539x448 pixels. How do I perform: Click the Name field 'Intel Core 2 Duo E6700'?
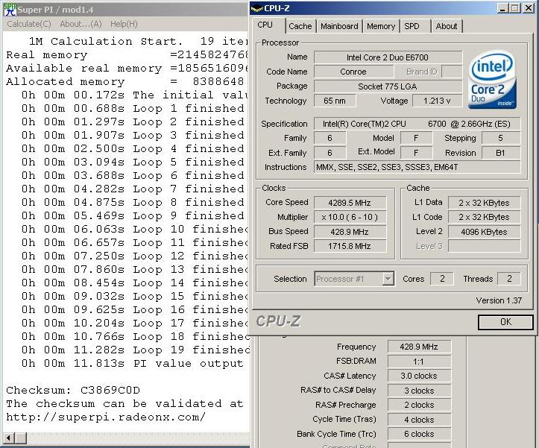coord(388,57)
